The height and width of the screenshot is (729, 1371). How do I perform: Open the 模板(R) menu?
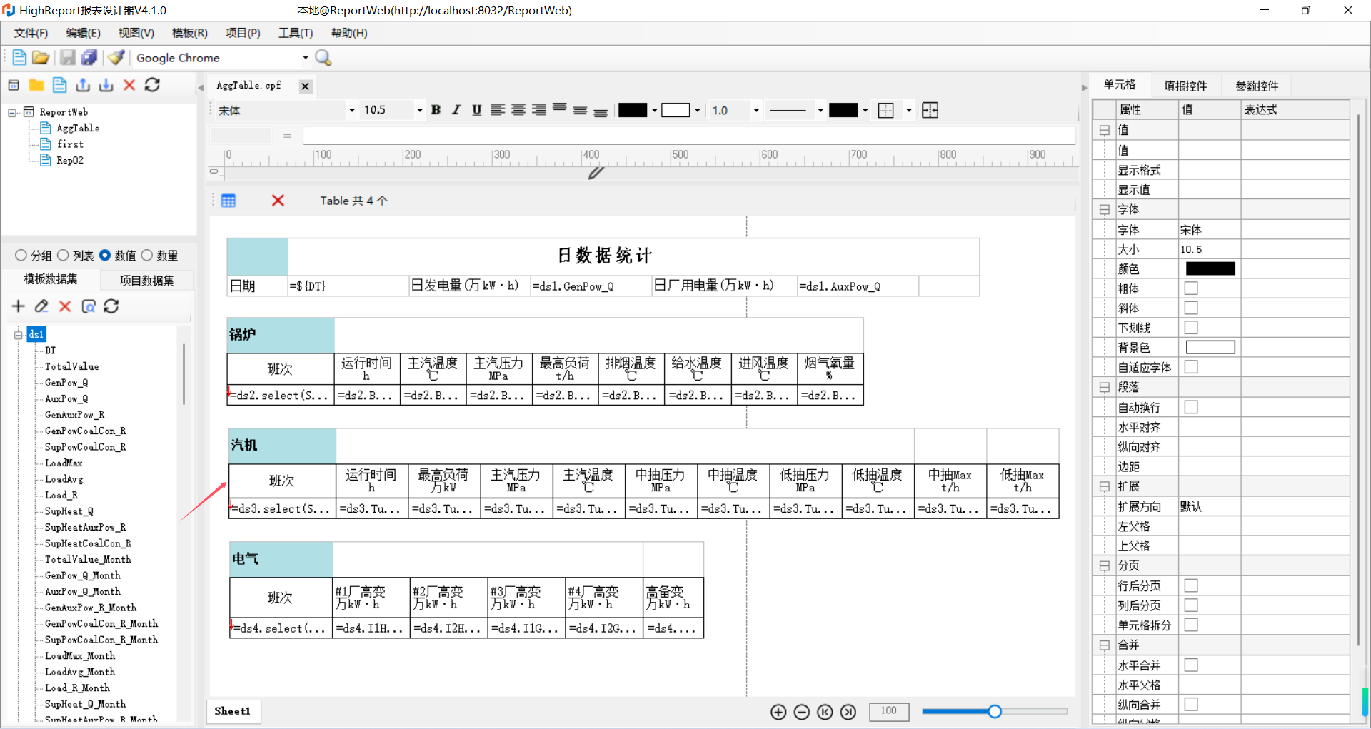(x=190, y=33)
